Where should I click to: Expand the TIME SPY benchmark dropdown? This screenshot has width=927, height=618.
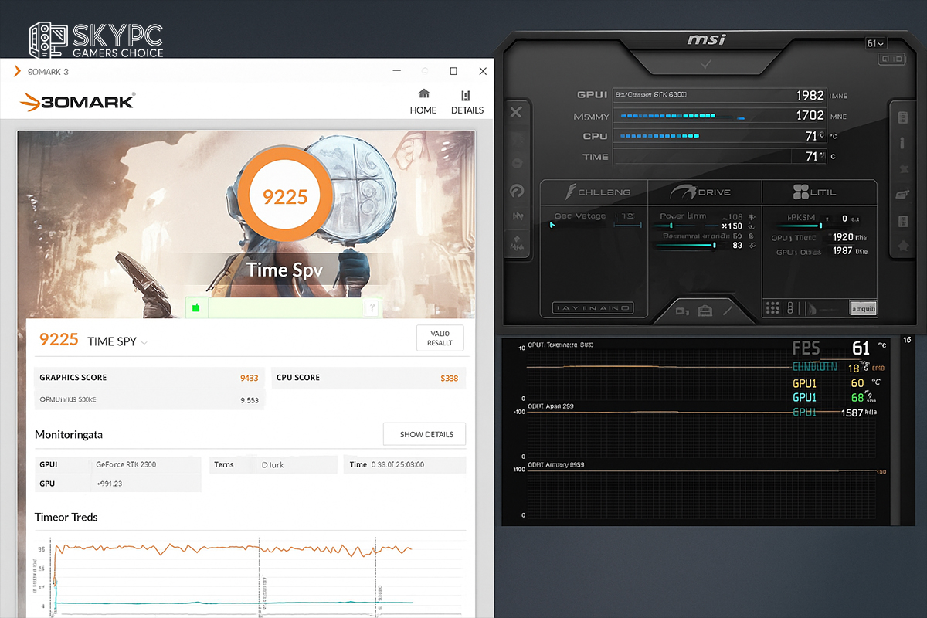pos(144,342)
